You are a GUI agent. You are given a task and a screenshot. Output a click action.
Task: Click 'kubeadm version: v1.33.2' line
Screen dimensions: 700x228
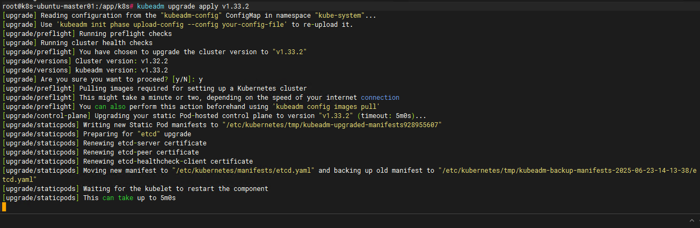[85, 70]
